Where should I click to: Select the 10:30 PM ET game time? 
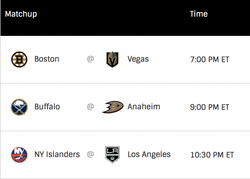coord(212,155)
